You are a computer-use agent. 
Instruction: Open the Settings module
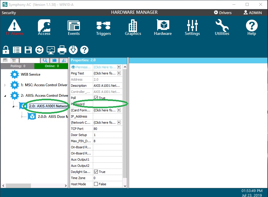tap(192, 27)
